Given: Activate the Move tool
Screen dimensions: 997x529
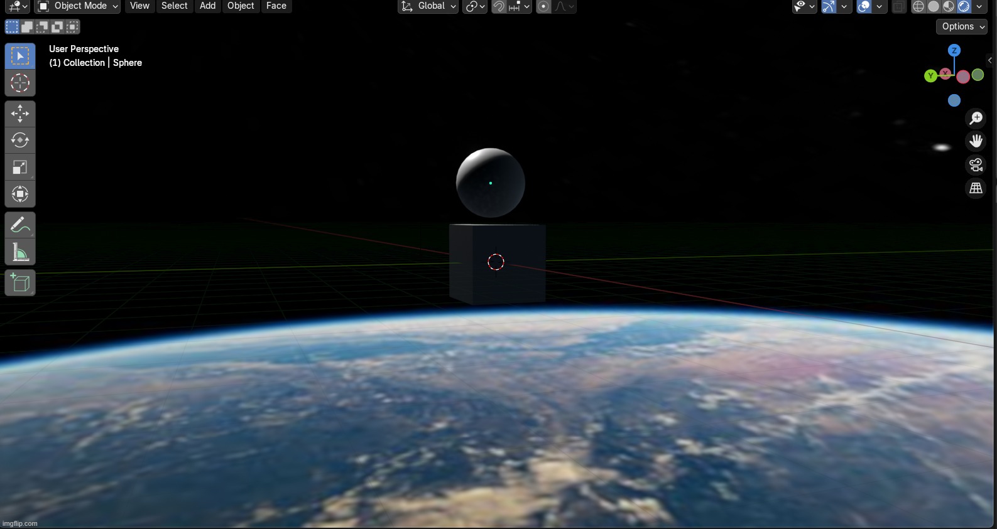Looking at the screenshot, I should 20,114.
